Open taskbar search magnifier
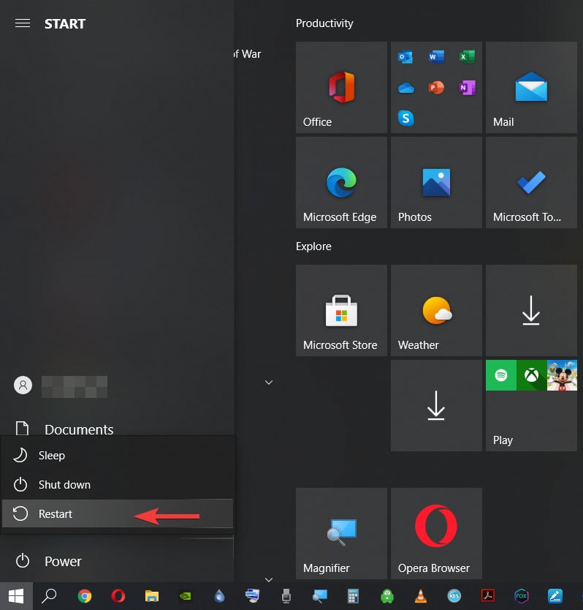The height and width of the screenshot is (610, 583). tap(50, 595)
